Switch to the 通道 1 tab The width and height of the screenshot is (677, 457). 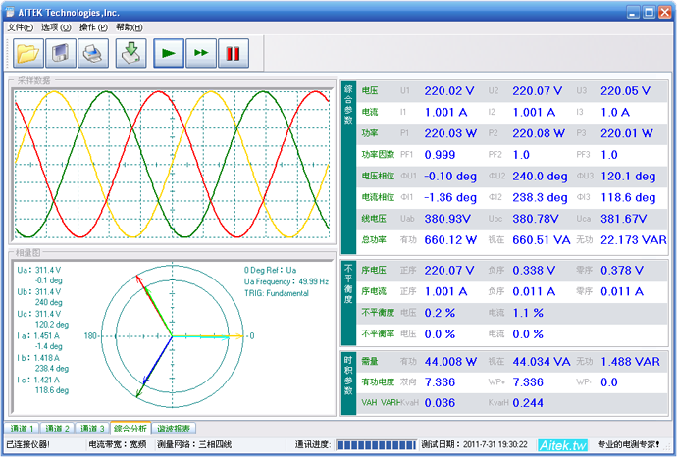click(23, 429)
